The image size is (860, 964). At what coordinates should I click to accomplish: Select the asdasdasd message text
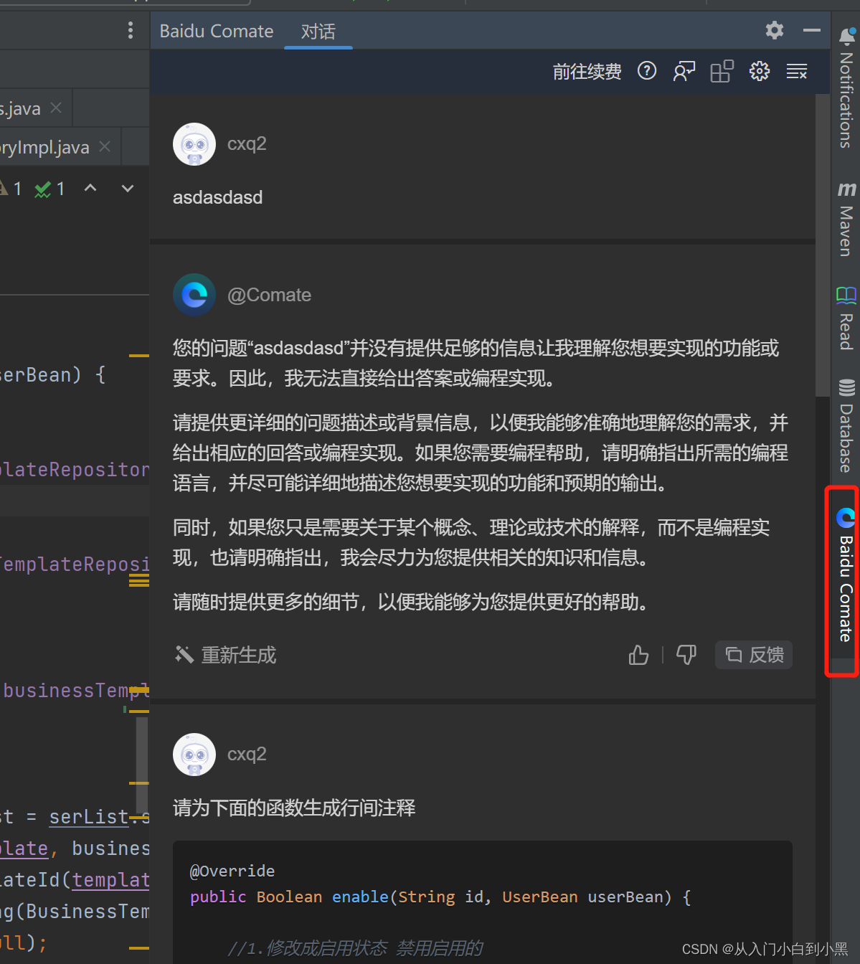[217, 197]
